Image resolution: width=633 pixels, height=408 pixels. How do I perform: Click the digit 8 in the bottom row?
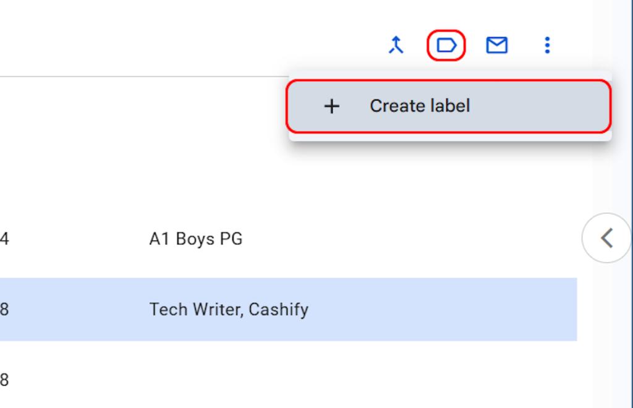pyautogui.click(x=4, y=380)
